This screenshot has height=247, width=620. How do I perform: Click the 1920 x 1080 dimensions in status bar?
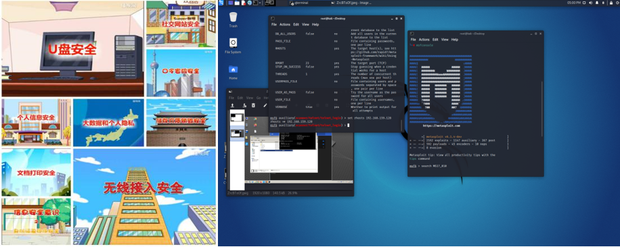click(259, 194)
